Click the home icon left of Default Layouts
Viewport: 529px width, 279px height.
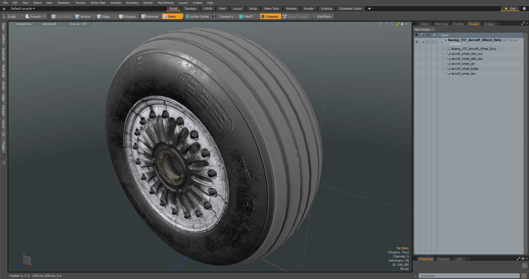pyautogui.click(x=4, y=9)
